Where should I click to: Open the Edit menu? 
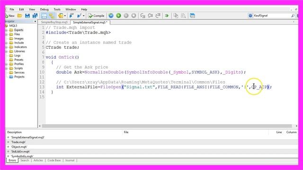(21, 9)
